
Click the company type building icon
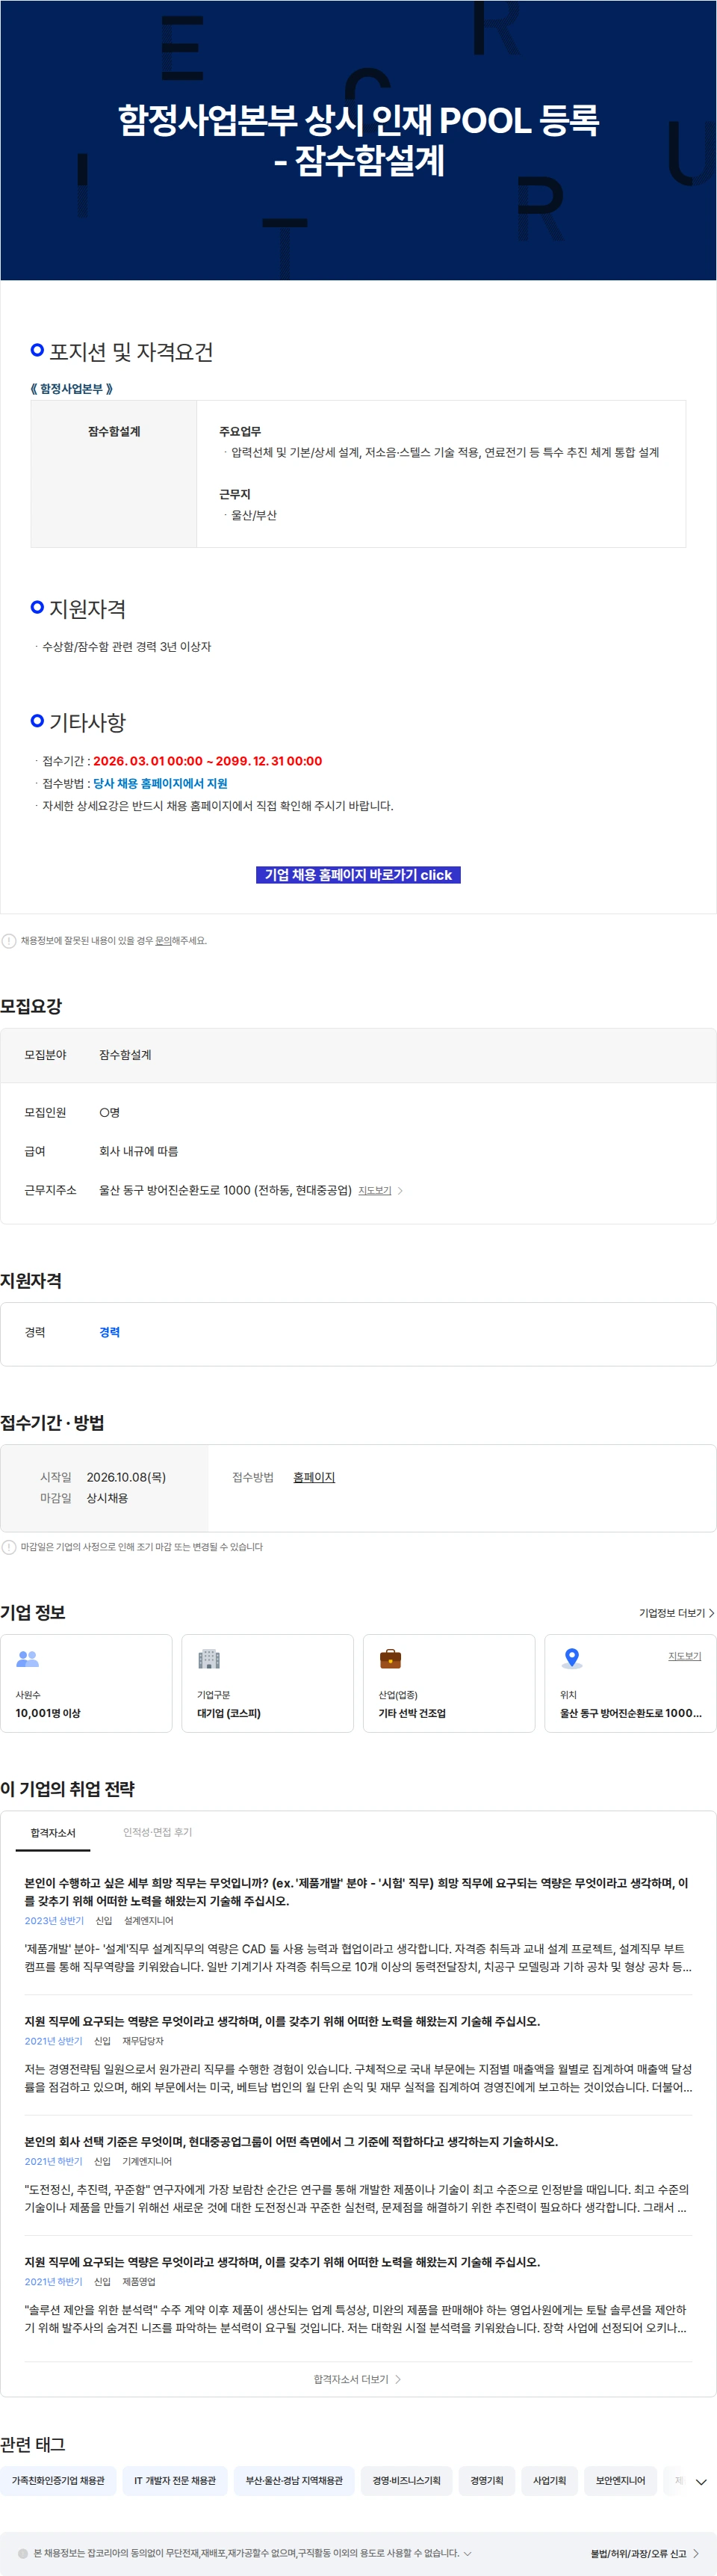click(x=208, y=1659)
